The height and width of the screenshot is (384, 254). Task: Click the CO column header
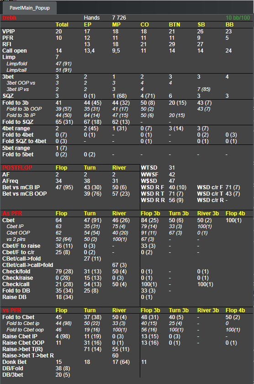[x=145, y=25]
